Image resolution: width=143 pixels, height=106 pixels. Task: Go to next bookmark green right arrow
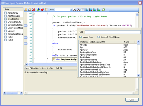(99, 10)
